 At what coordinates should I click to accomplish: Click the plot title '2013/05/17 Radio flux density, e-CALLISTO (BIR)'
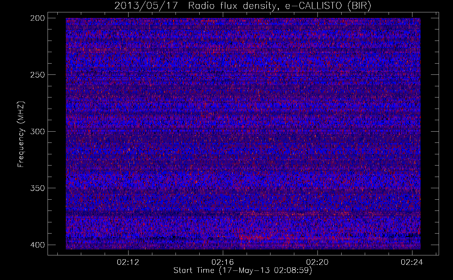click(243, 6)
